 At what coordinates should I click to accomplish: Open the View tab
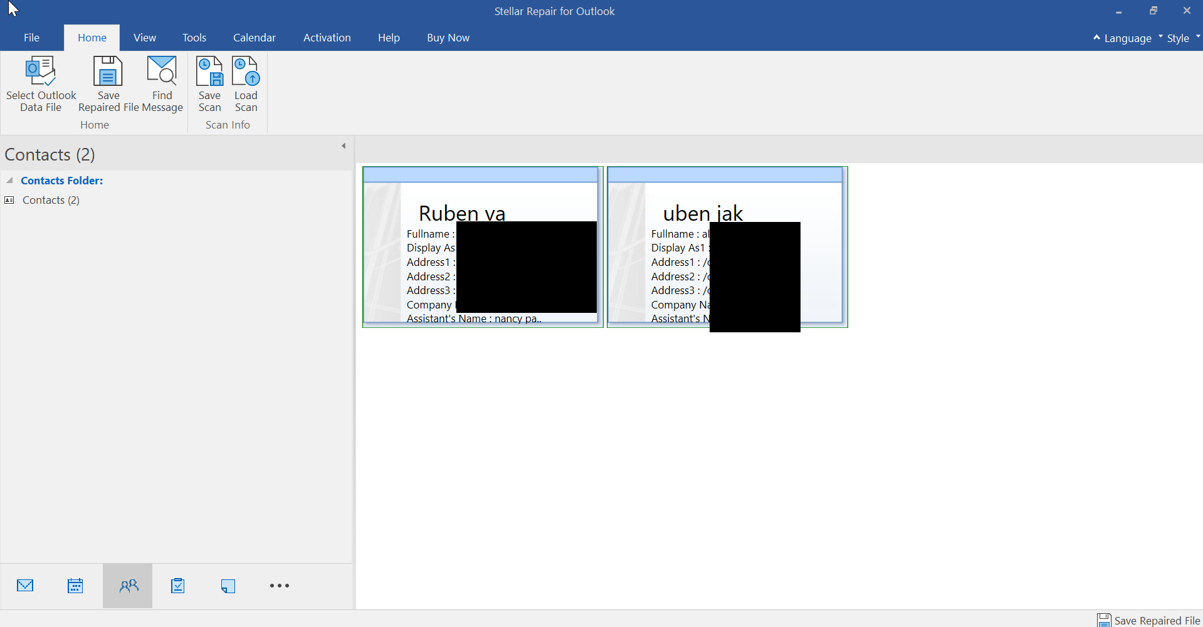tap(145, 38)
